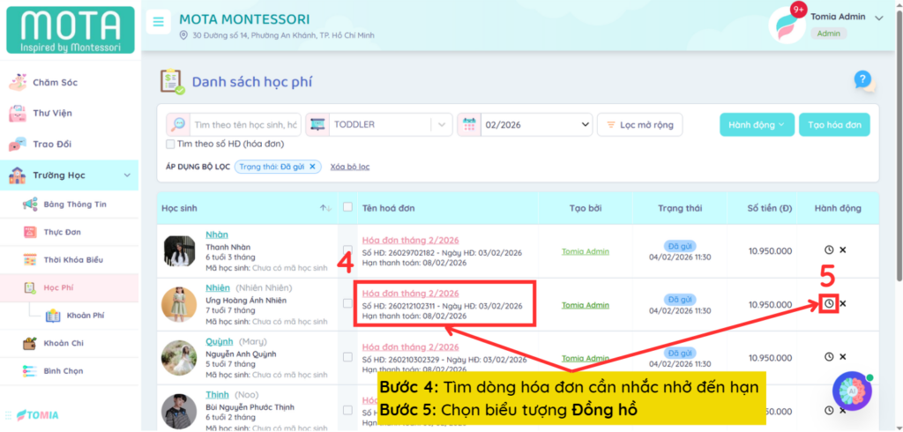This screenshot has height=432, width=903.
Task: Open the TODDLER class dropdown
Action: pos(379,125)
